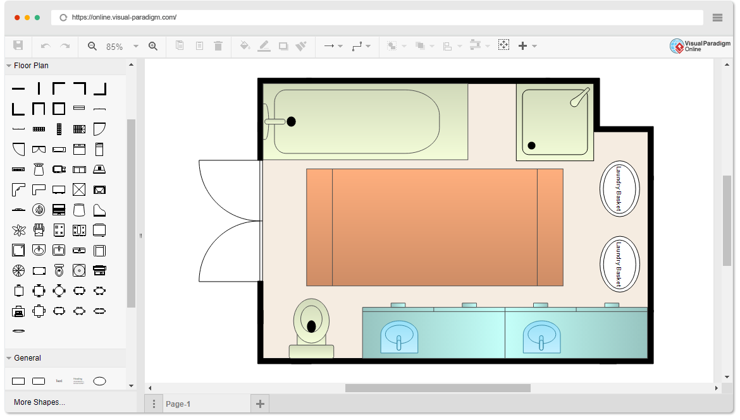Collapse the General shape palette
740x420 pixels.
coord(9,358)
